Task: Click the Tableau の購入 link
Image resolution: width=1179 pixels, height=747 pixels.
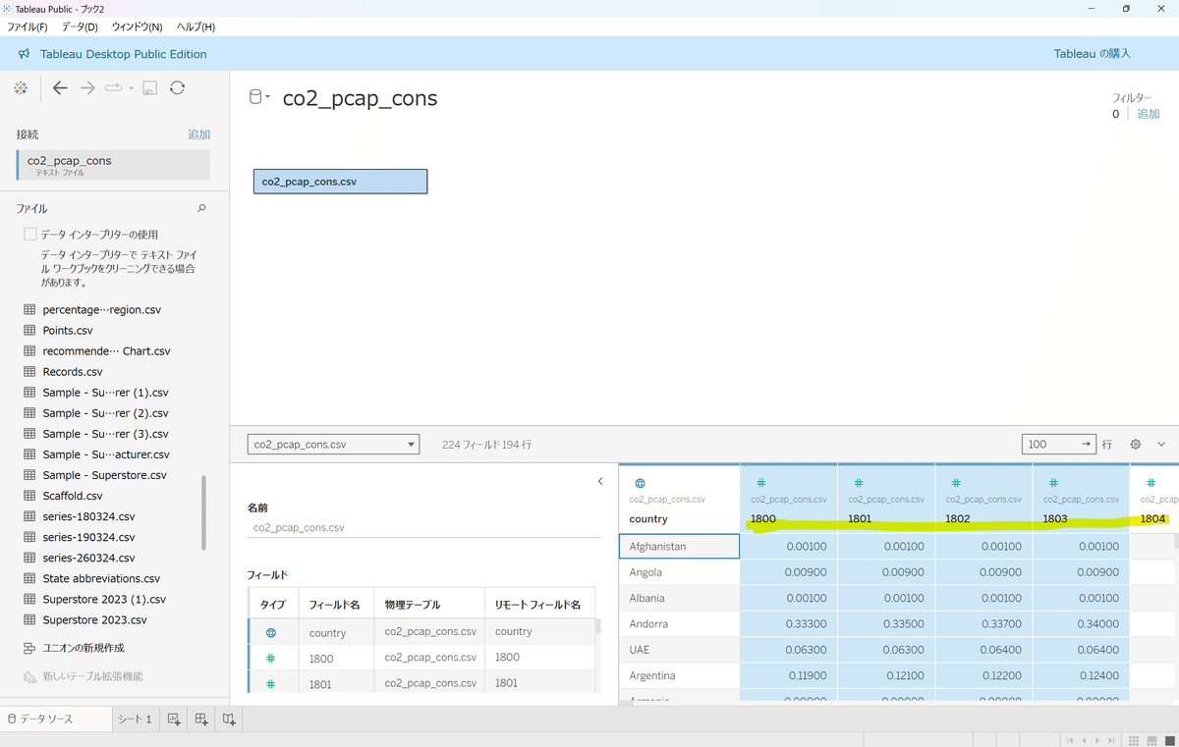Action: click(1093, 54)
